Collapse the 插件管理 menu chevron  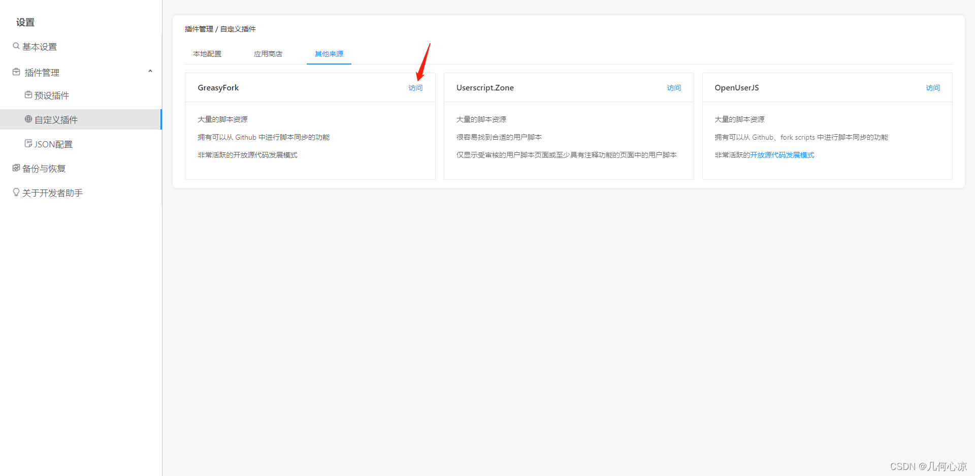(150, 71)
